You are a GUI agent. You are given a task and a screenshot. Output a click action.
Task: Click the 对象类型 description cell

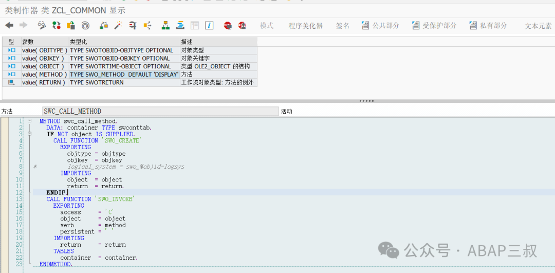[x=219, y=50]
